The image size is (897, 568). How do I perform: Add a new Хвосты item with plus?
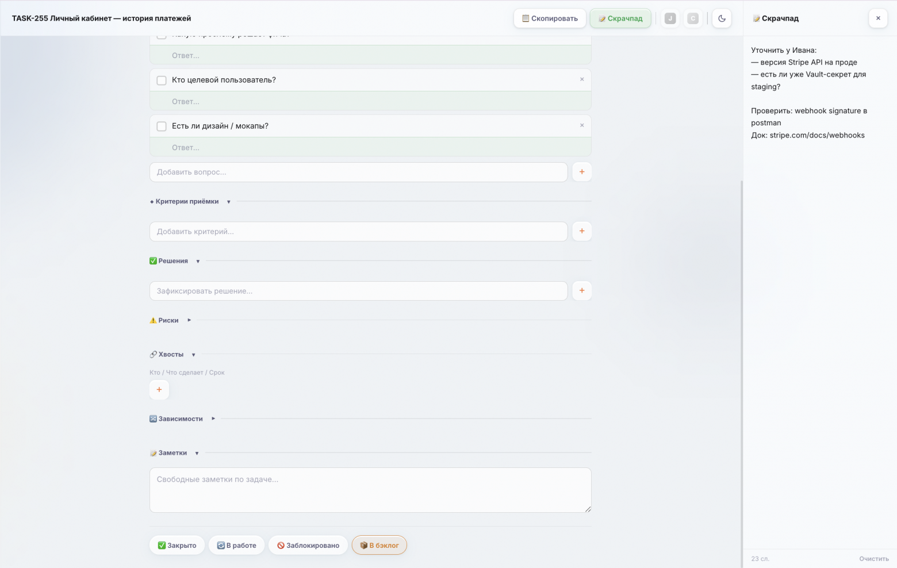click(159, 390)
